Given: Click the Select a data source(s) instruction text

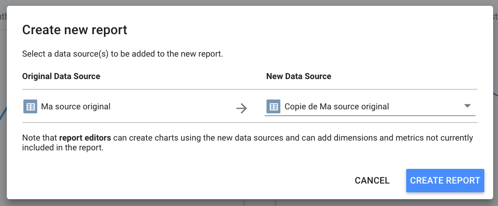Looking at the screenshot, I should (122, 54).
